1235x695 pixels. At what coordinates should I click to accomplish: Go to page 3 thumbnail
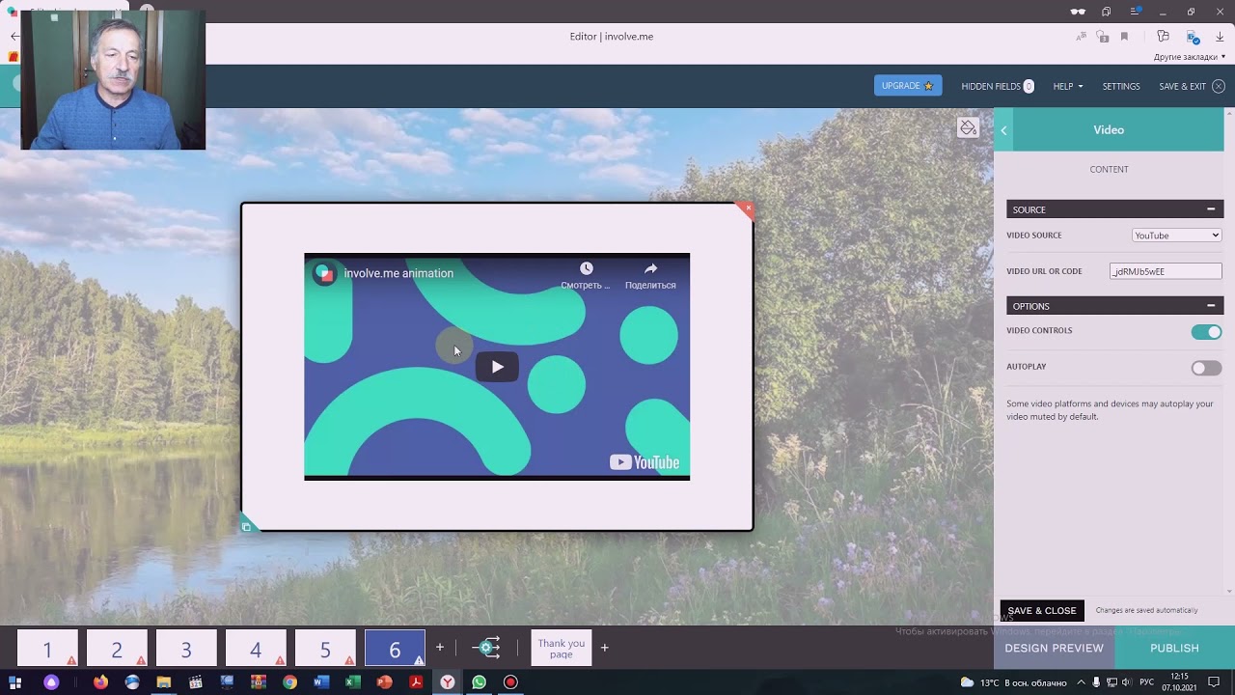click(x=186, y=648)
